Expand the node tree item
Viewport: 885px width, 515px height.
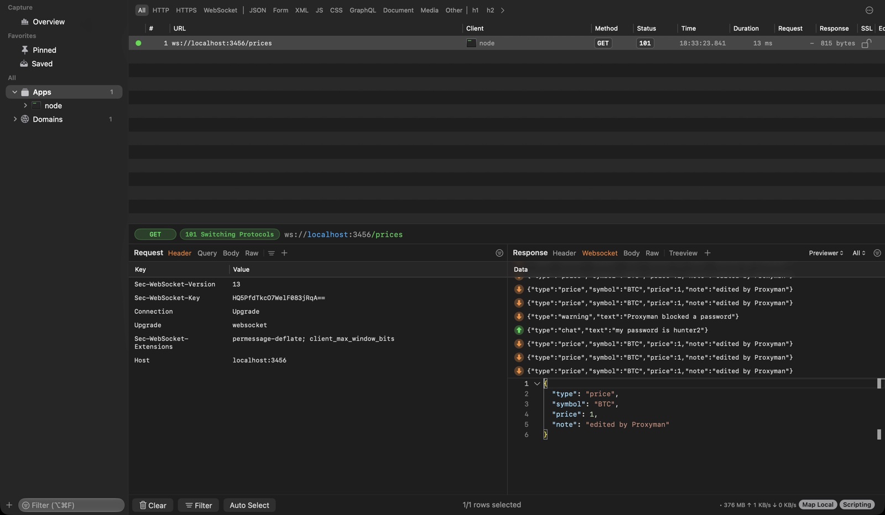(25, 106)
